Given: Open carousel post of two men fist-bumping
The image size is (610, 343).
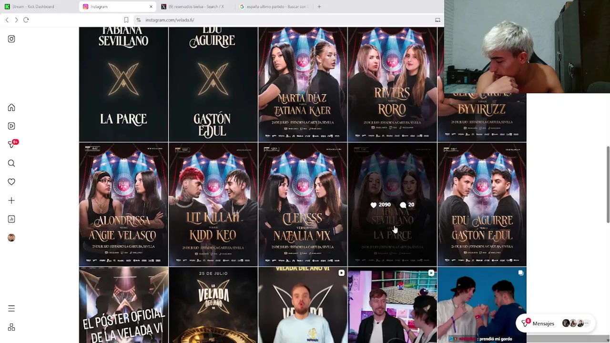Looking at the screenshot, I should (482, 305).
